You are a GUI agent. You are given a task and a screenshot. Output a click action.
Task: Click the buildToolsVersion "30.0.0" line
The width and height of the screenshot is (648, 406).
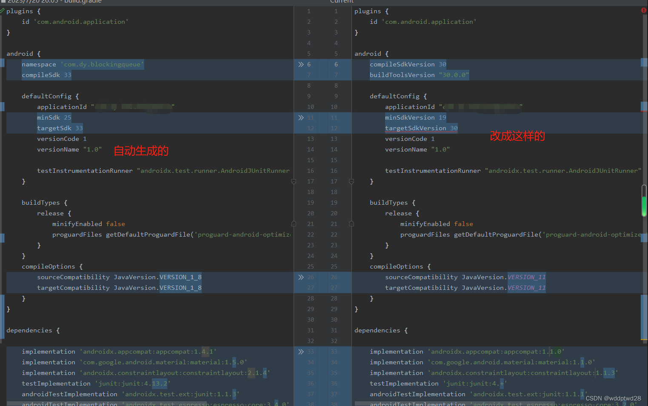(420, 75)
